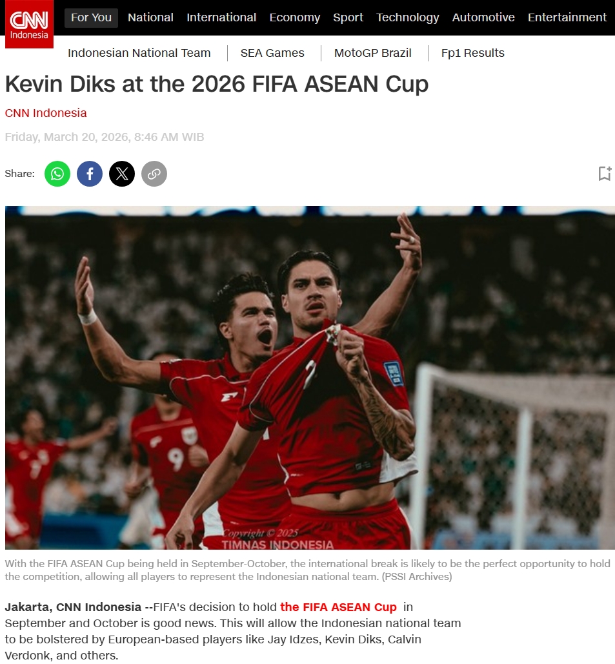
Task: Go to CNN Indonesia logo home
Action: point(29,24)
